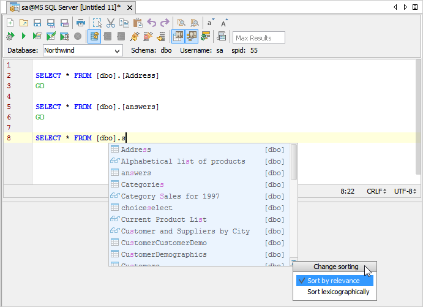Screen dimensions: 423x307
Task: Open the UTF-8 encoding selector
Action: (x=405, y=191)
